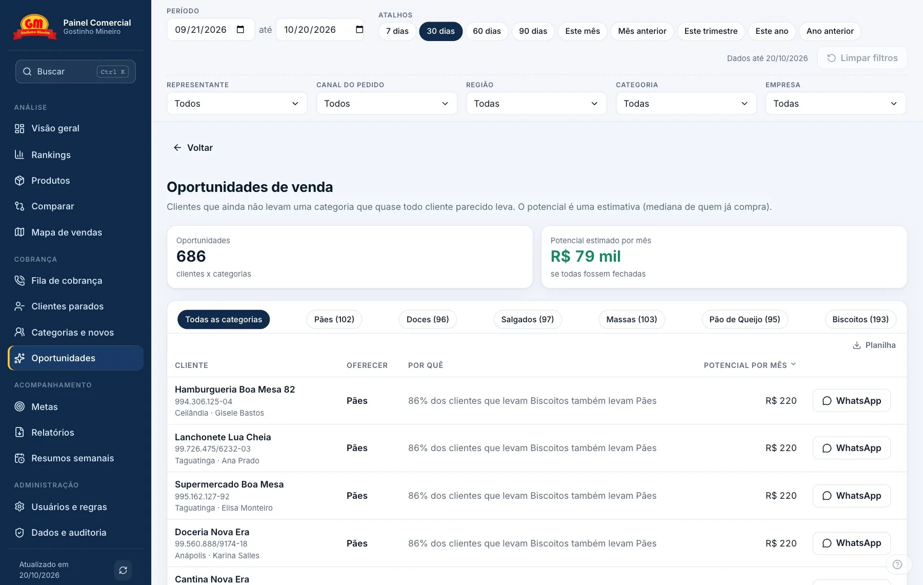
Task: Filter by Doces (96) category
Action: point(428,320)
